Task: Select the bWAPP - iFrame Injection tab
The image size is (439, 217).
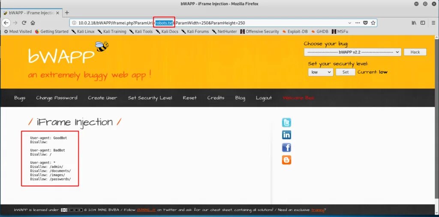Action: [31, 13]
